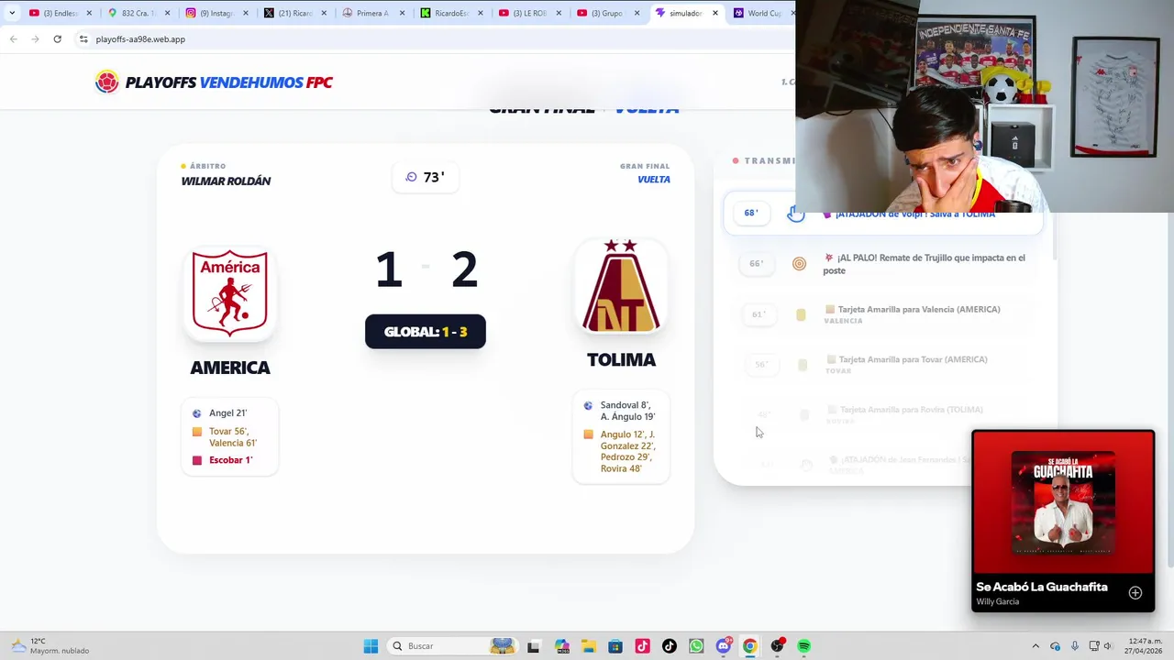Open Microsoft 365 Copilot from taskbar

pyautogui.click(x=561, y=646)
